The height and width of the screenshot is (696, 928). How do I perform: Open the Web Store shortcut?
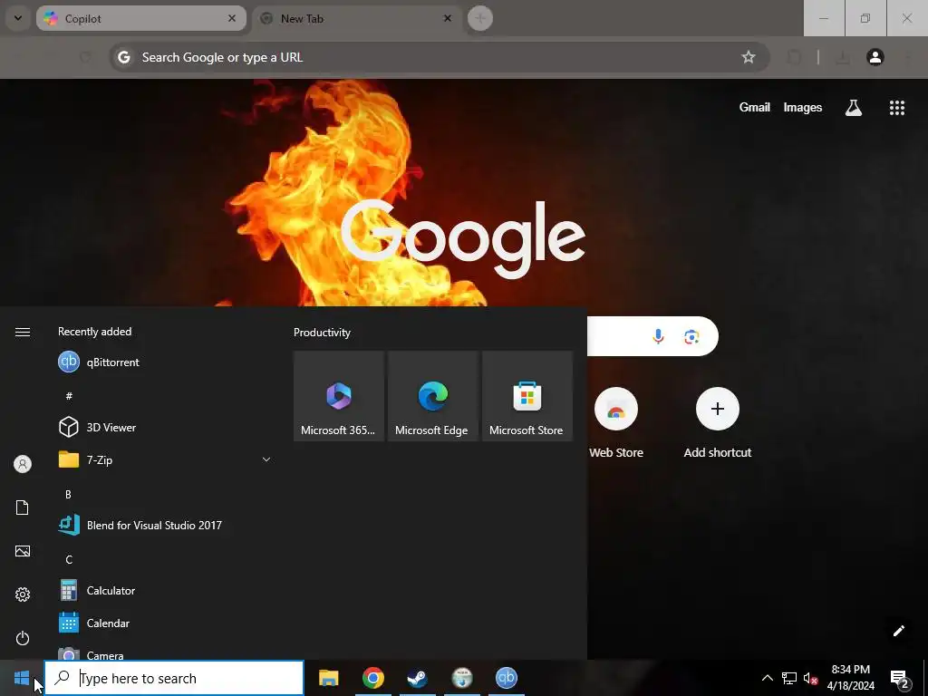(616, 422)
